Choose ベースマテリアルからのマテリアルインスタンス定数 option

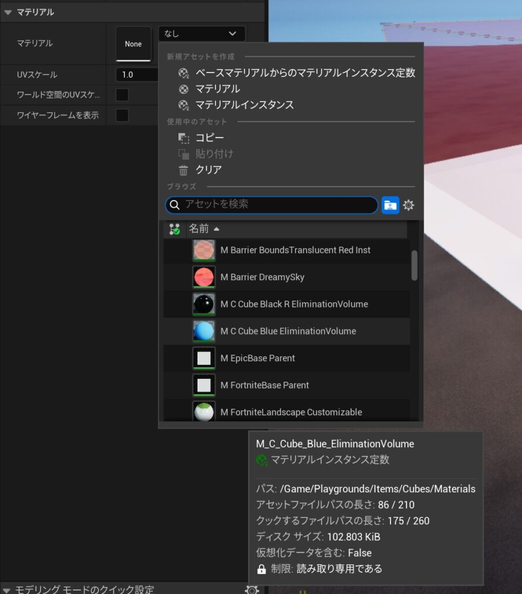point(305,73)
